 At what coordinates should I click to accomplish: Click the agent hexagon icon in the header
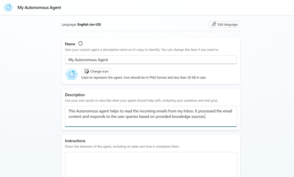click(8, 7)
